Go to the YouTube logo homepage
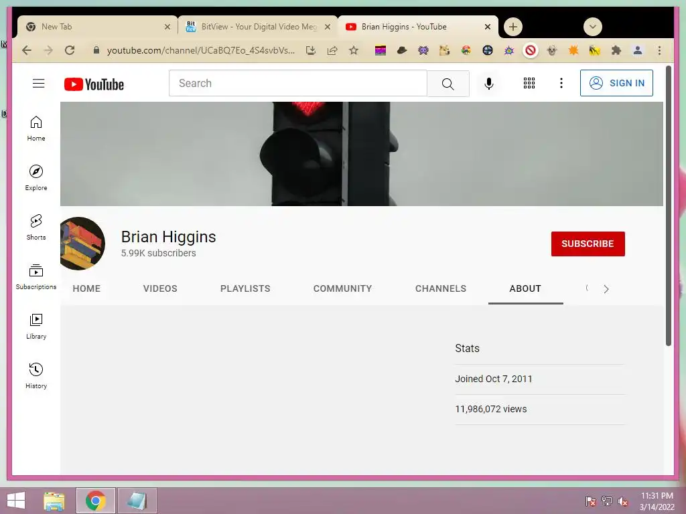 point(94,84)
